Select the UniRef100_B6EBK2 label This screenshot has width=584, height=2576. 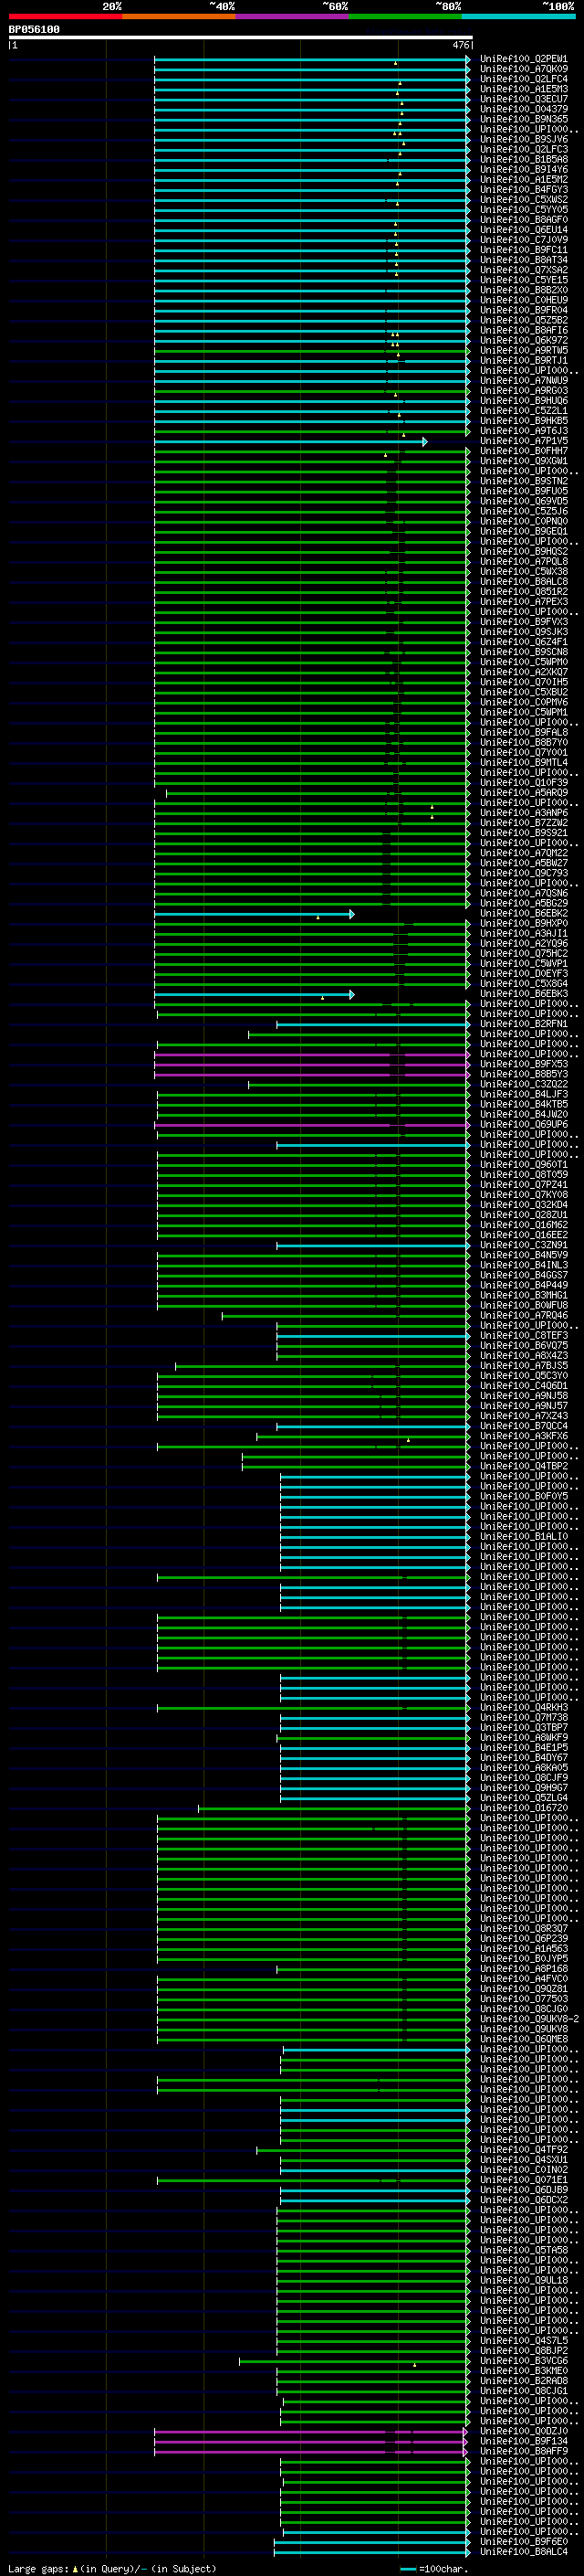523,913
